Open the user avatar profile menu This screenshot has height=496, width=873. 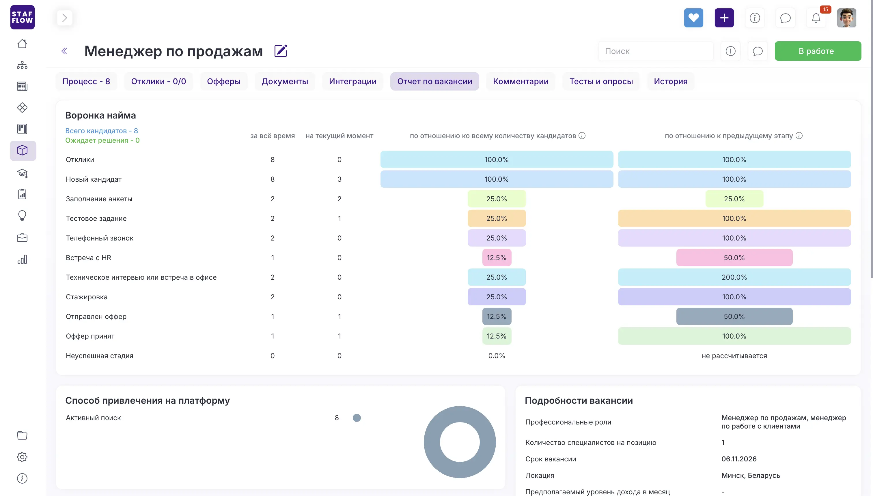click(846, 18)
